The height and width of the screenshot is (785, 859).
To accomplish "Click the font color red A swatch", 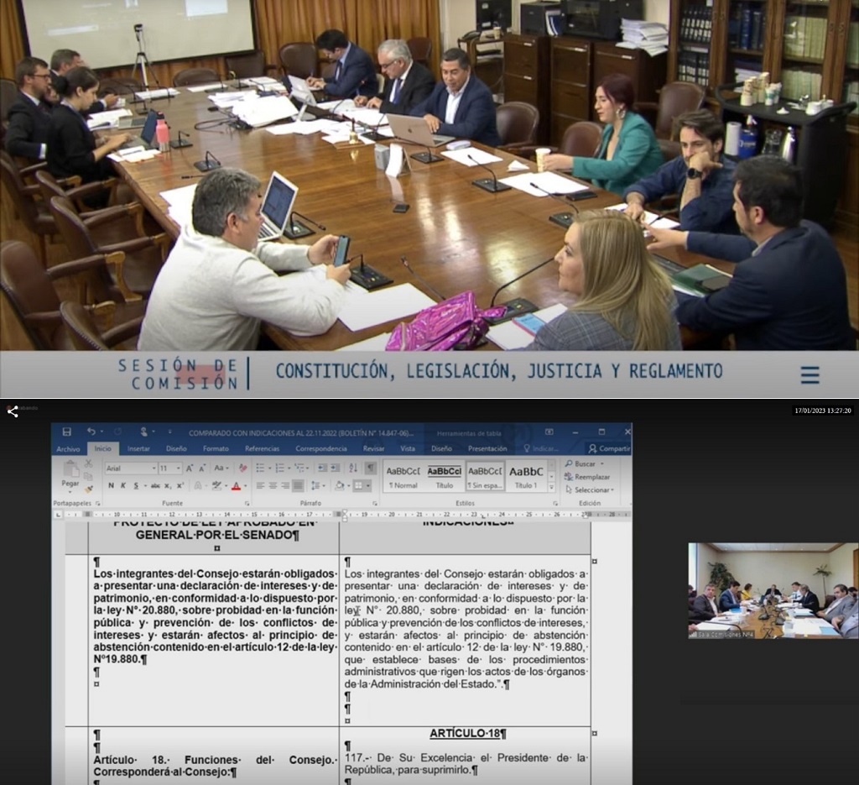I will point(236,485).
